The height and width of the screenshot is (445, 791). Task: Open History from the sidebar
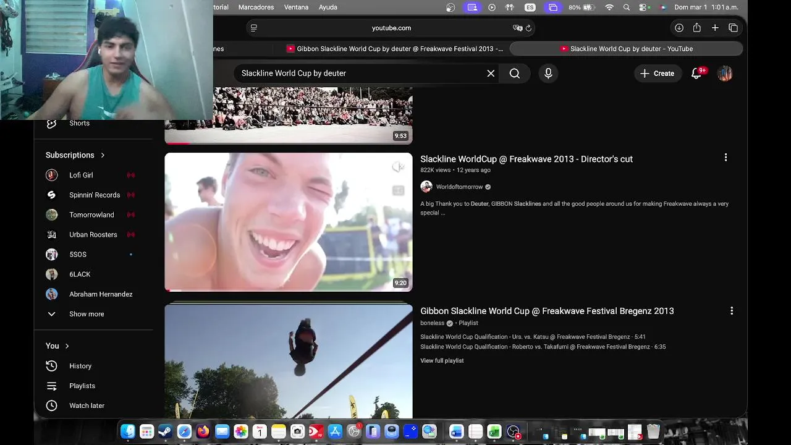coord(80,366)
